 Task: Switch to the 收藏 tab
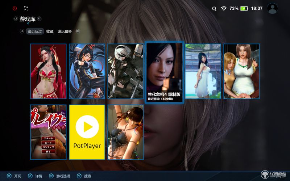(50, 31)
